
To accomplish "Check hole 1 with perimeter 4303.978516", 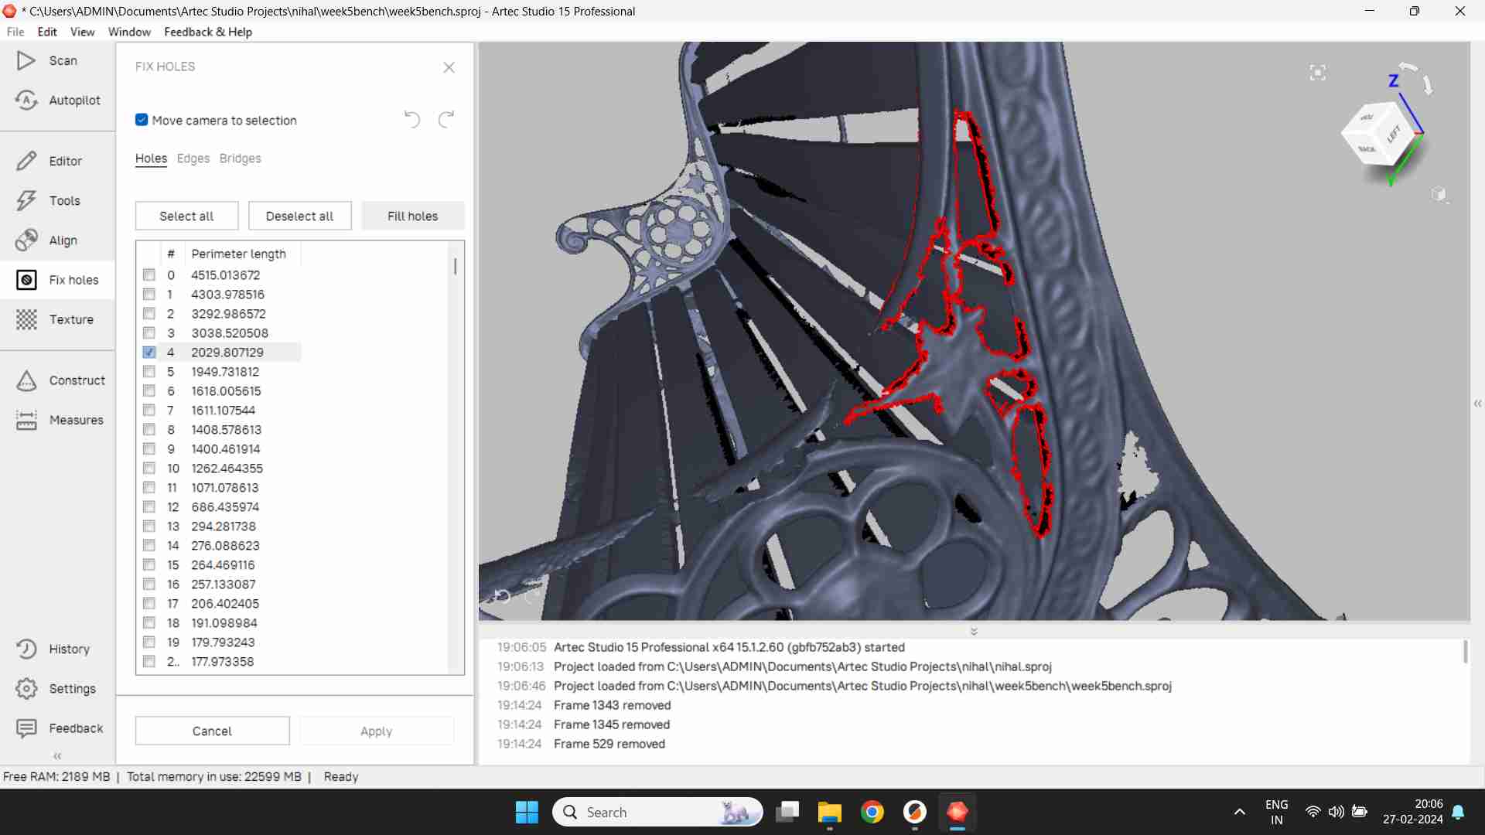I will point(149,294).
